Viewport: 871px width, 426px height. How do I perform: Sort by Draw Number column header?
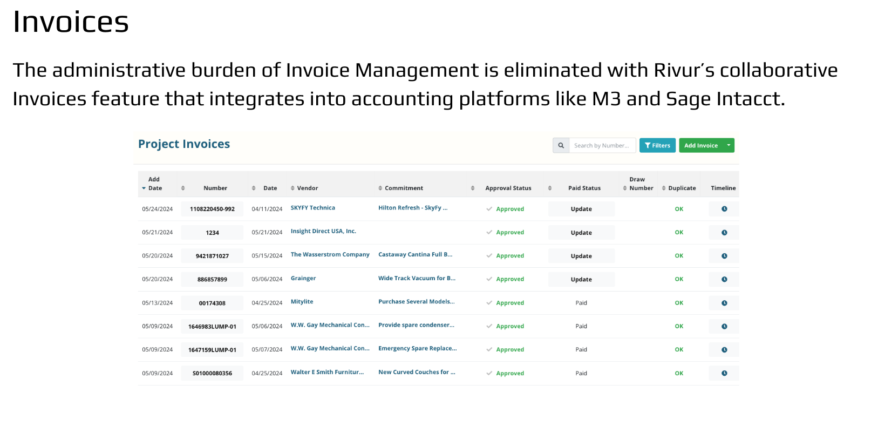pyautogui.click(x=640, y=184)
